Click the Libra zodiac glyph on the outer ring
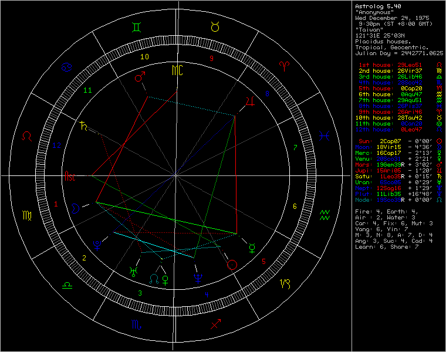This screenshot has width=446, height=352. pos(67,286)
